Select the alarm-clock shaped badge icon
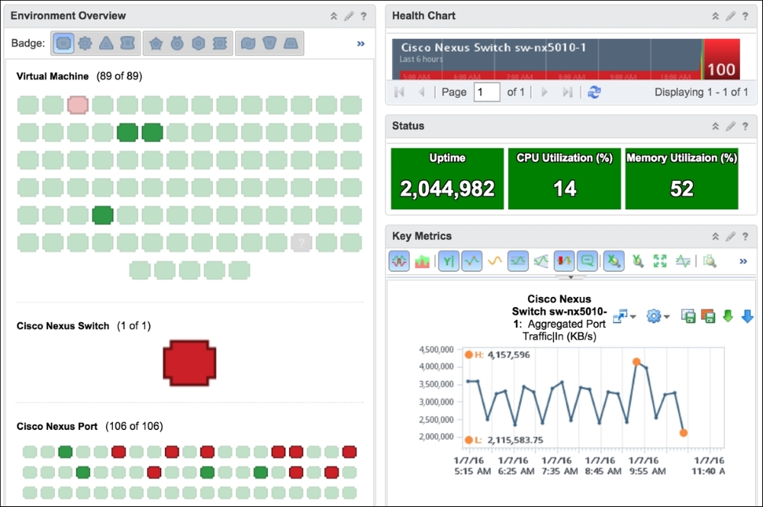 point(177,44)
